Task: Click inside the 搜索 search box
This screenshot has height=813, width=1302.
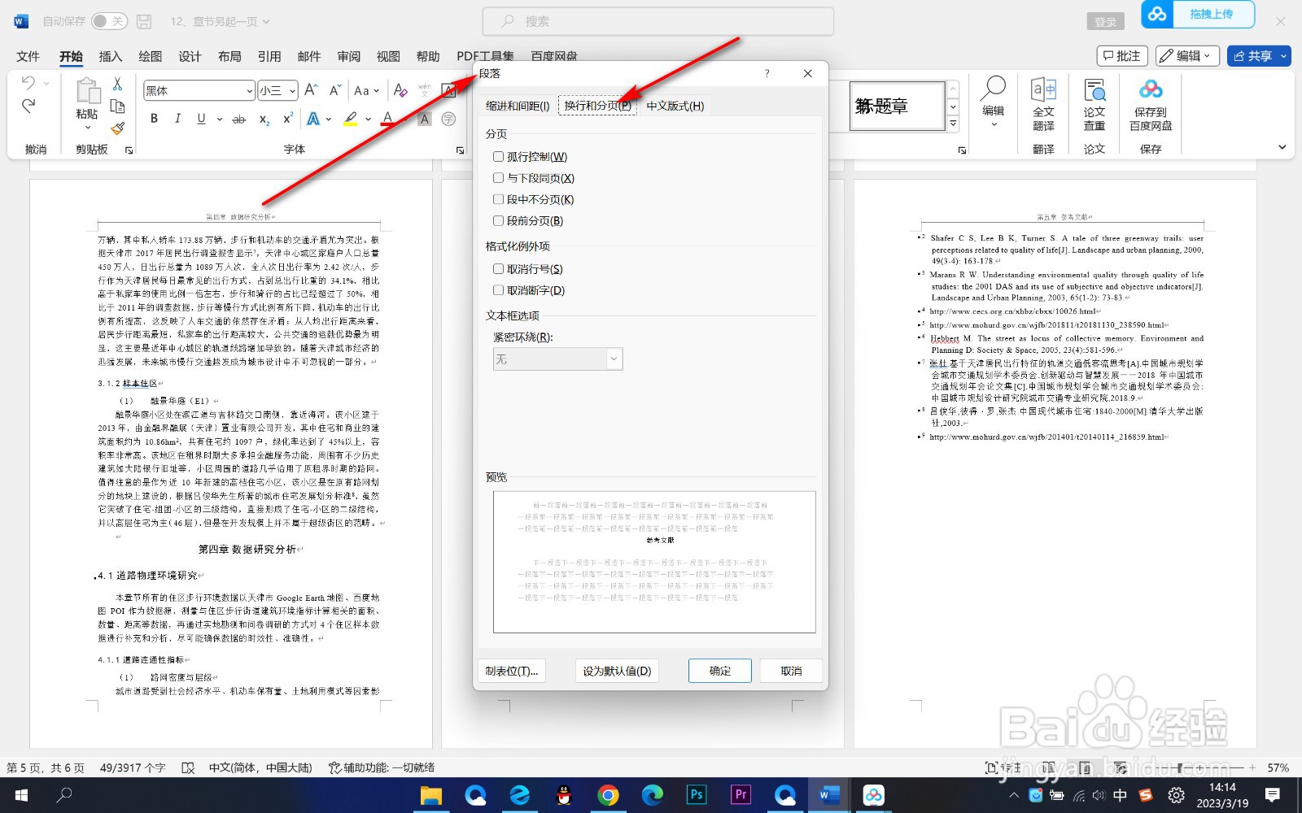Action: [x=659, y=21]
